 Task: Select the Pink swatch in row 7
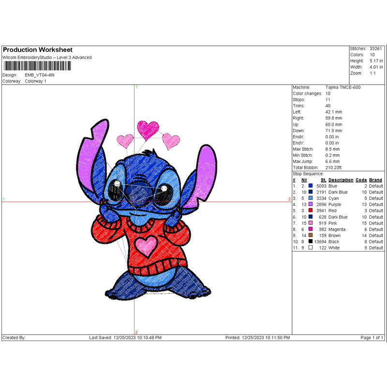coord(310,223)
